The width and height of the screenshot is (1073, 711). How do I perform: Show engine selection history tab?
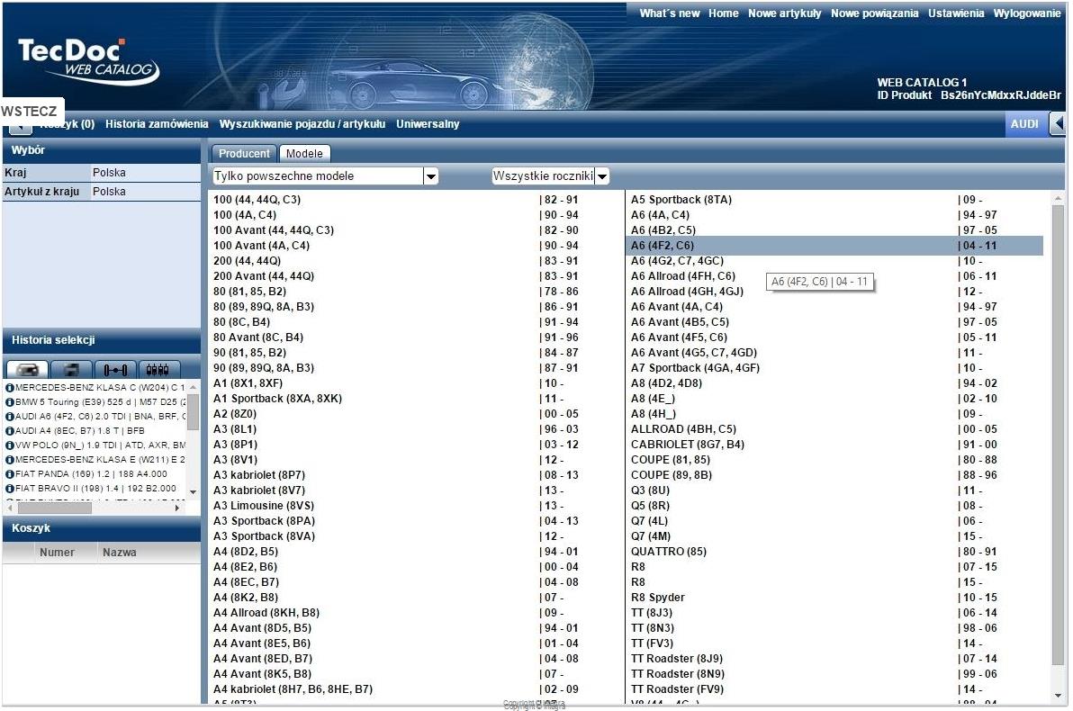pos(158,370)
